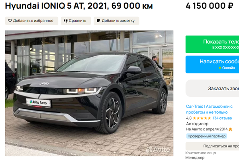Write a message to the seller

[x=212, y=64]
